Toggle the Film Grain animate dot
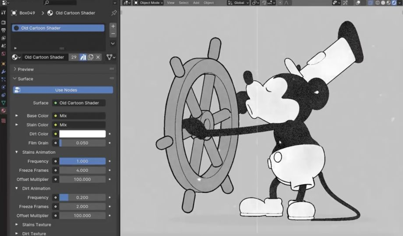Image resolution: width=403 pixels, height=236 pixels. (x=110, y=143)
